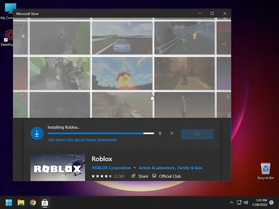
Task: Launch Google Chrome from taskbar
Action: click(x=33, y=202)
